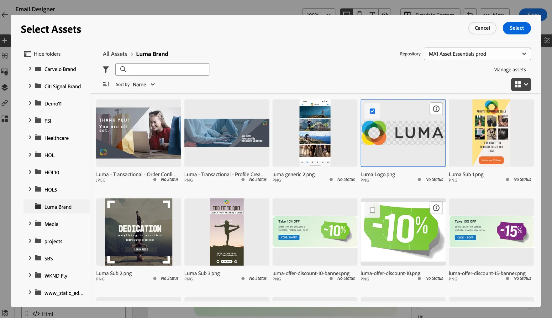The width and height of the screenshot is (552, 318).
Task: Click the plus add icon in left rail
Action: pos(5,40)
